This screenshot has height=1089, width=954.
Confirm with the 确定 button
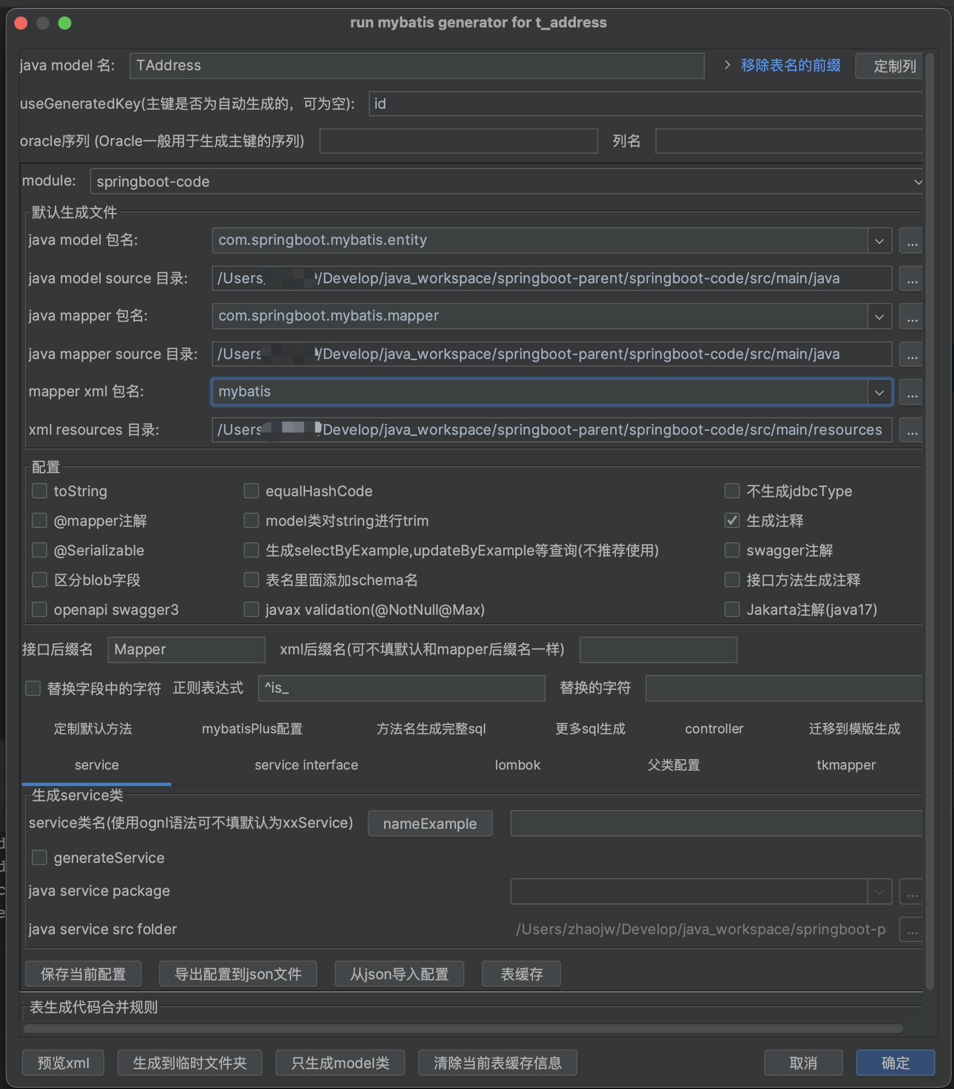tap(895, 1063)
